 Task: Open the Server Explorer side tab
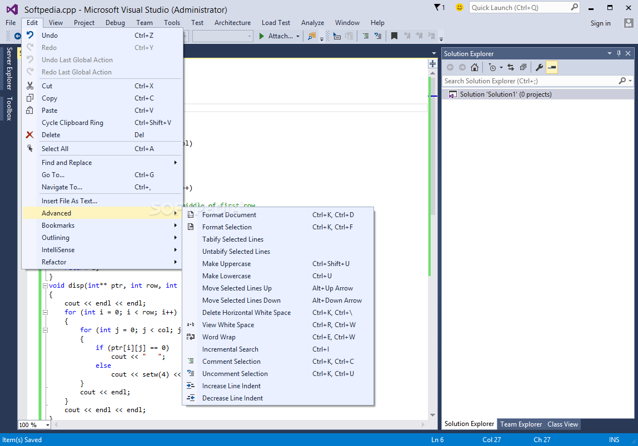click(x=9, y=68)
